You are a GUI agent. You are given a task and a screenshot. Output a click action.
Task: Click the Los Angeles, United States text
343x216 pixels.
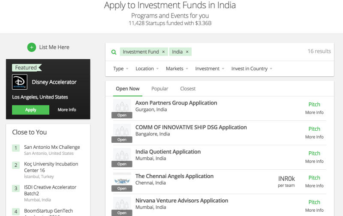[40, 97]
